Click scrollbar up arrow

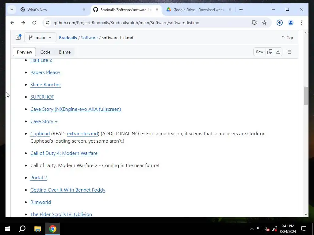pos(306,32)
